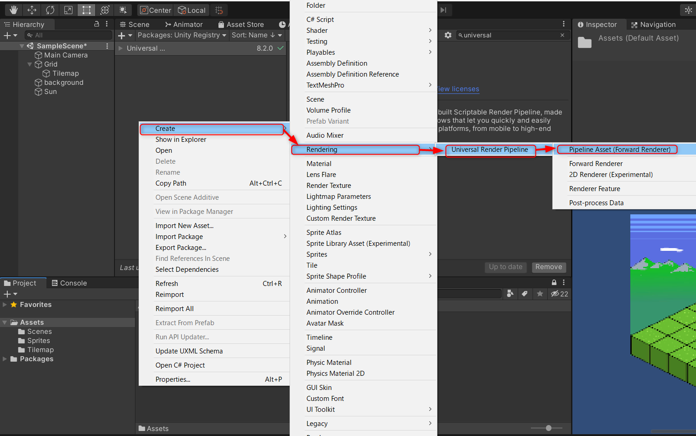
Task: Open Package Manager settings gear
Action: tap(448, 35)
